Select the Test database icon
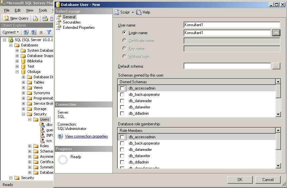Image resolution: width=287 pixels, height=188 pixels. 23,66
